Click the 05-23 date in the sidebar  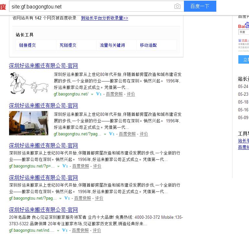243,94
